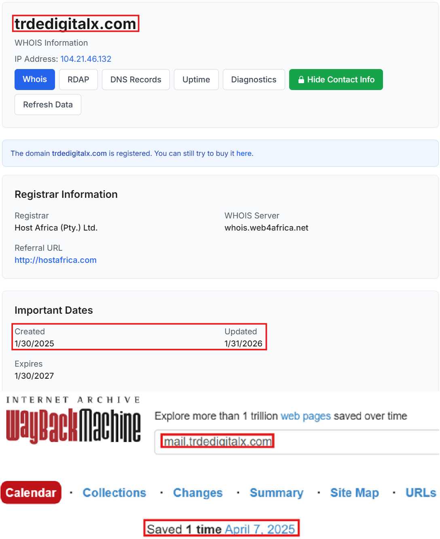Open the 'web pages' link
This screenshot has width=440, height=539.
(305, 416)
